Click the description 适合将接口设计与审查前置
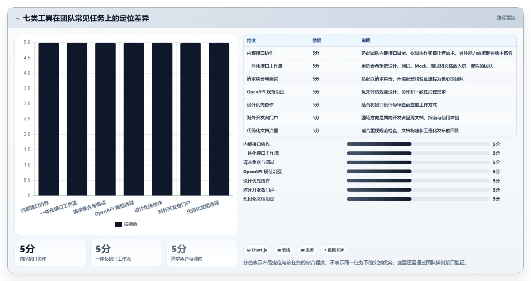The image size is (531, 281). click(399, 105)
